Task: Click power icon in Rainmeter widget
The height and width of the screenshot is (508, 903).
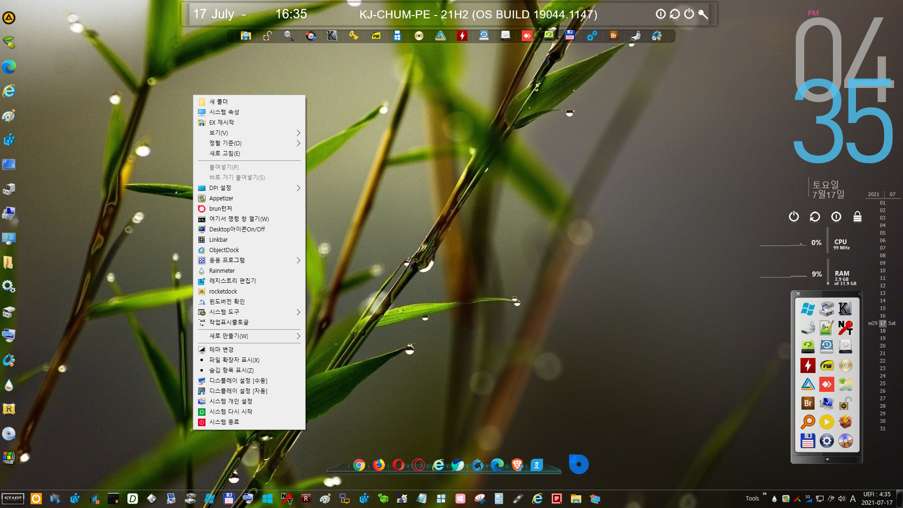Action: [794, 216]
